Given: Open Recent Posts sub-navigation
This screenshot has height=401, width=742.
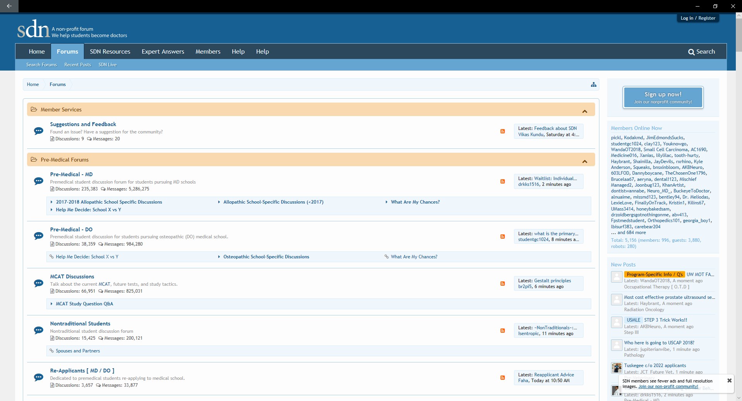Looking at the screenshot, I should (78, 65).
